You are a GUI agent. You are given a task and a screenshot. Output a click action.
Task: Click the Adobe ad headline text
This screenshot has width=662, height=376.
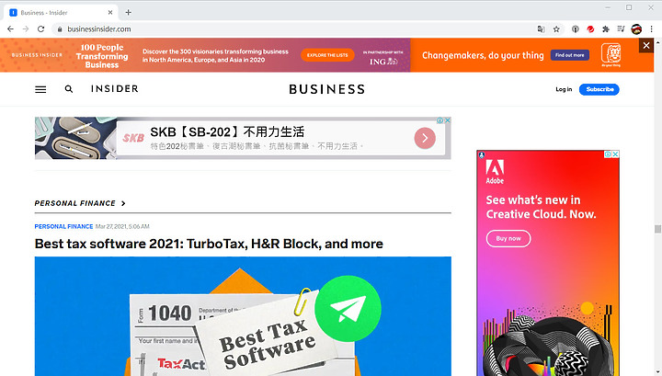point(541,207)
